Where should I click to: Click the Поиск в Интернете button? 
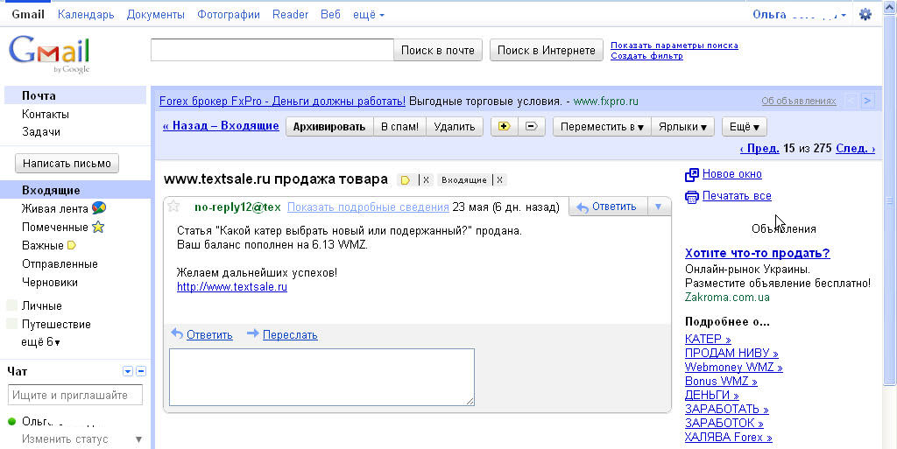547,50
